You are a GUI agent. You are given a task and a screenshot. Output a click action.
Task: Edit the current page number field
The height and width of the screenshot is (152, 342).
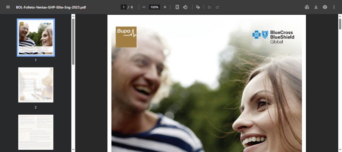pos(124,7)
